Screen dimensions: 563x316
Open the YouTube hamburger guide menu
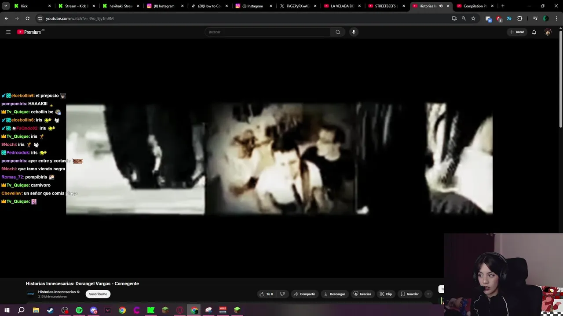tap(8, 32)
